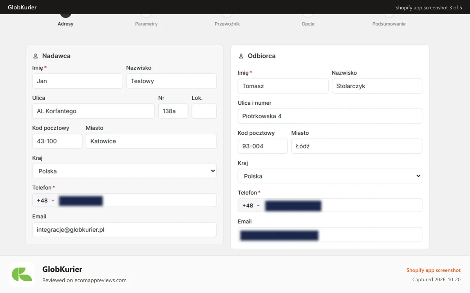
Task: Click recipient Nazwisko field Stolarczyk
Action: pyautogui.click(x=377, y=86)
